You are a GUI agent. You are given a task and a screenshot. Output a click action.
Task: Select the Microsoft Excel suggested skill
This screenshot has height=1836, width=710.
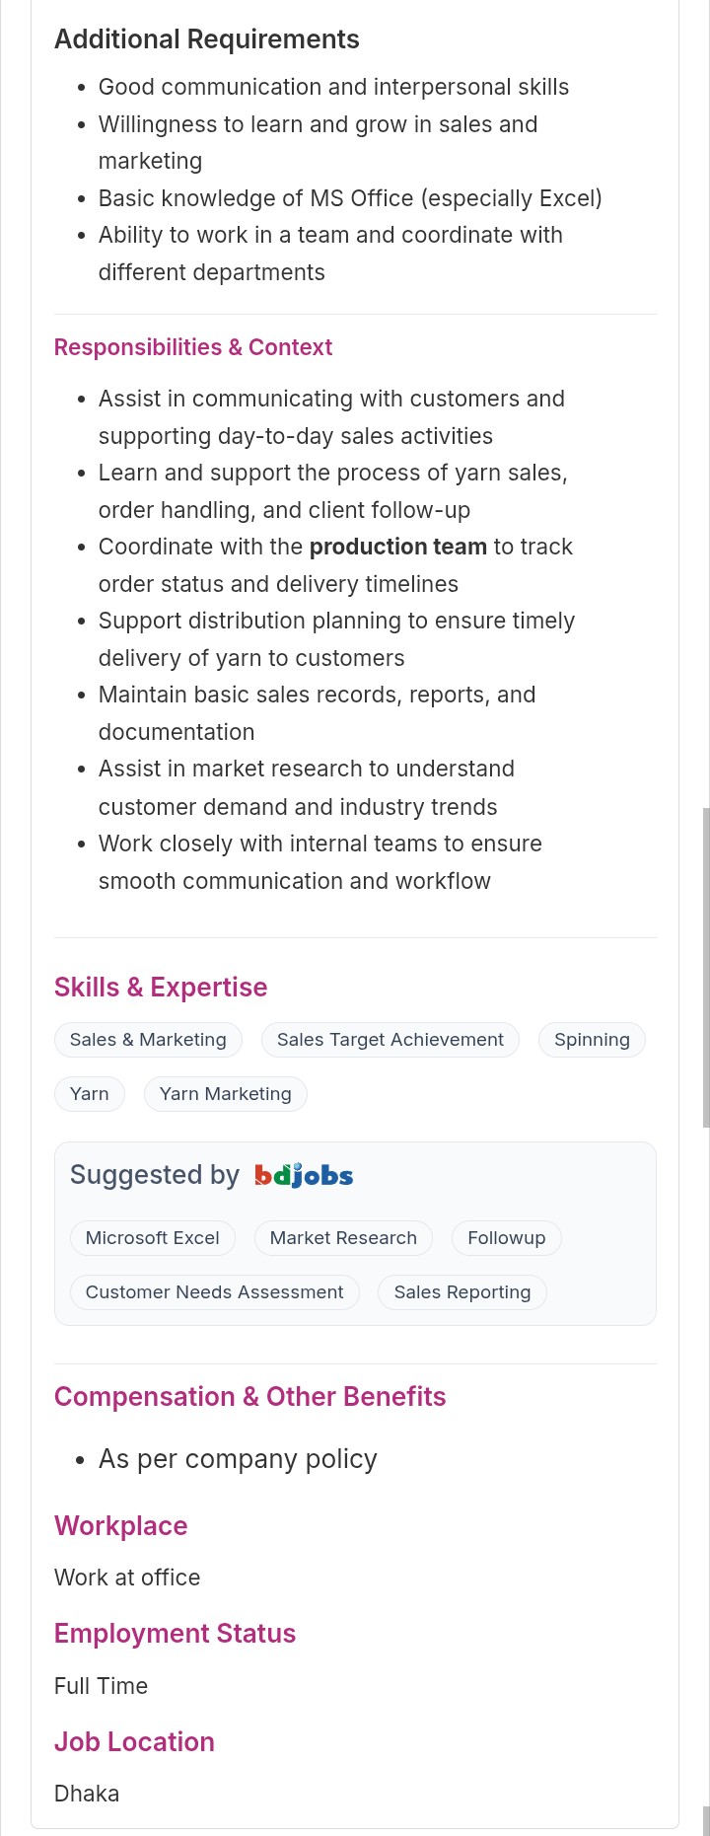[152, 1238]
